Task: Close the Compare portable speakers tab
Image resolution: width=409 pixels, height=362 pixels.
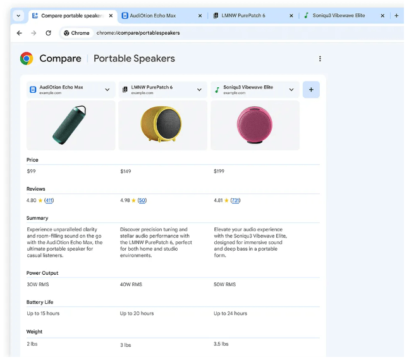Action: click(x=111, y=16)
